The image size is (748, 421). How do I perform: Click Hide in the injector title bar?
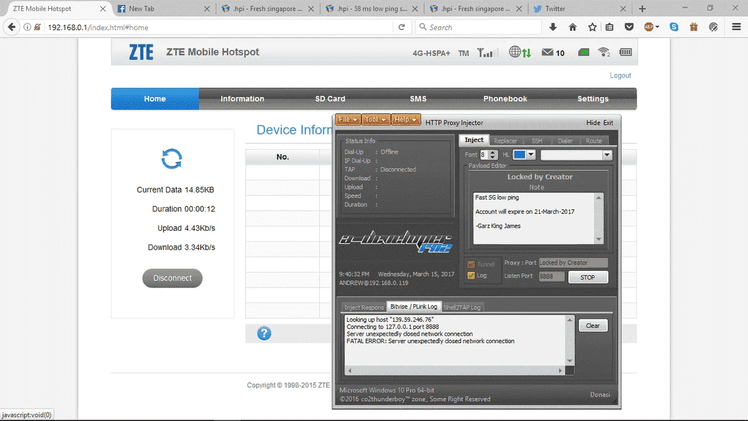[593, 123]
